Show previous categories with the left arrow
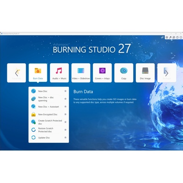The image size is (183, 183). click(x=16, y=73)
